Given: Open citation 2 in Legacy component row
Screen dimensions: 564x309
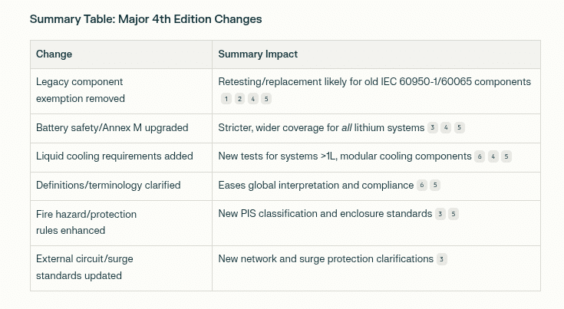Looking at the screenshot, I should (239, 99).
